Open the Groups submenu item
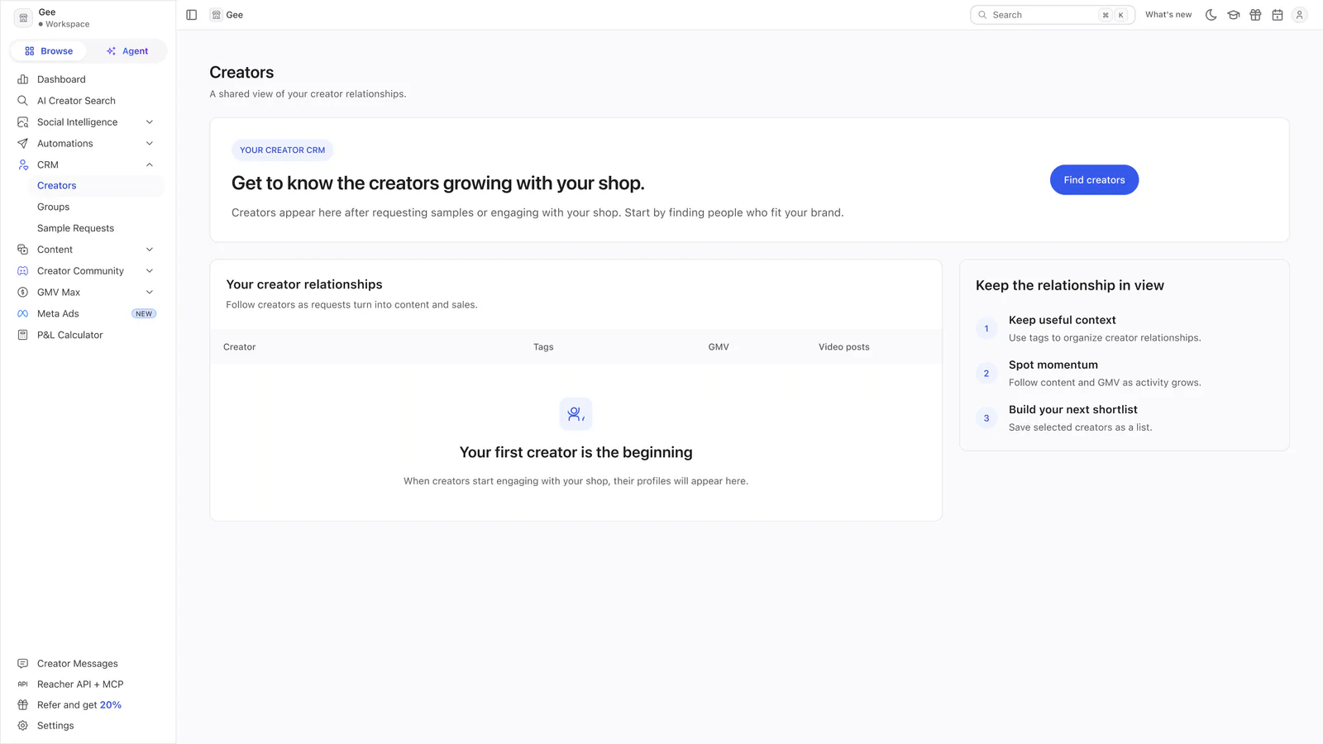Viewport: 1323px width, 744px height. tap(96, 207)
